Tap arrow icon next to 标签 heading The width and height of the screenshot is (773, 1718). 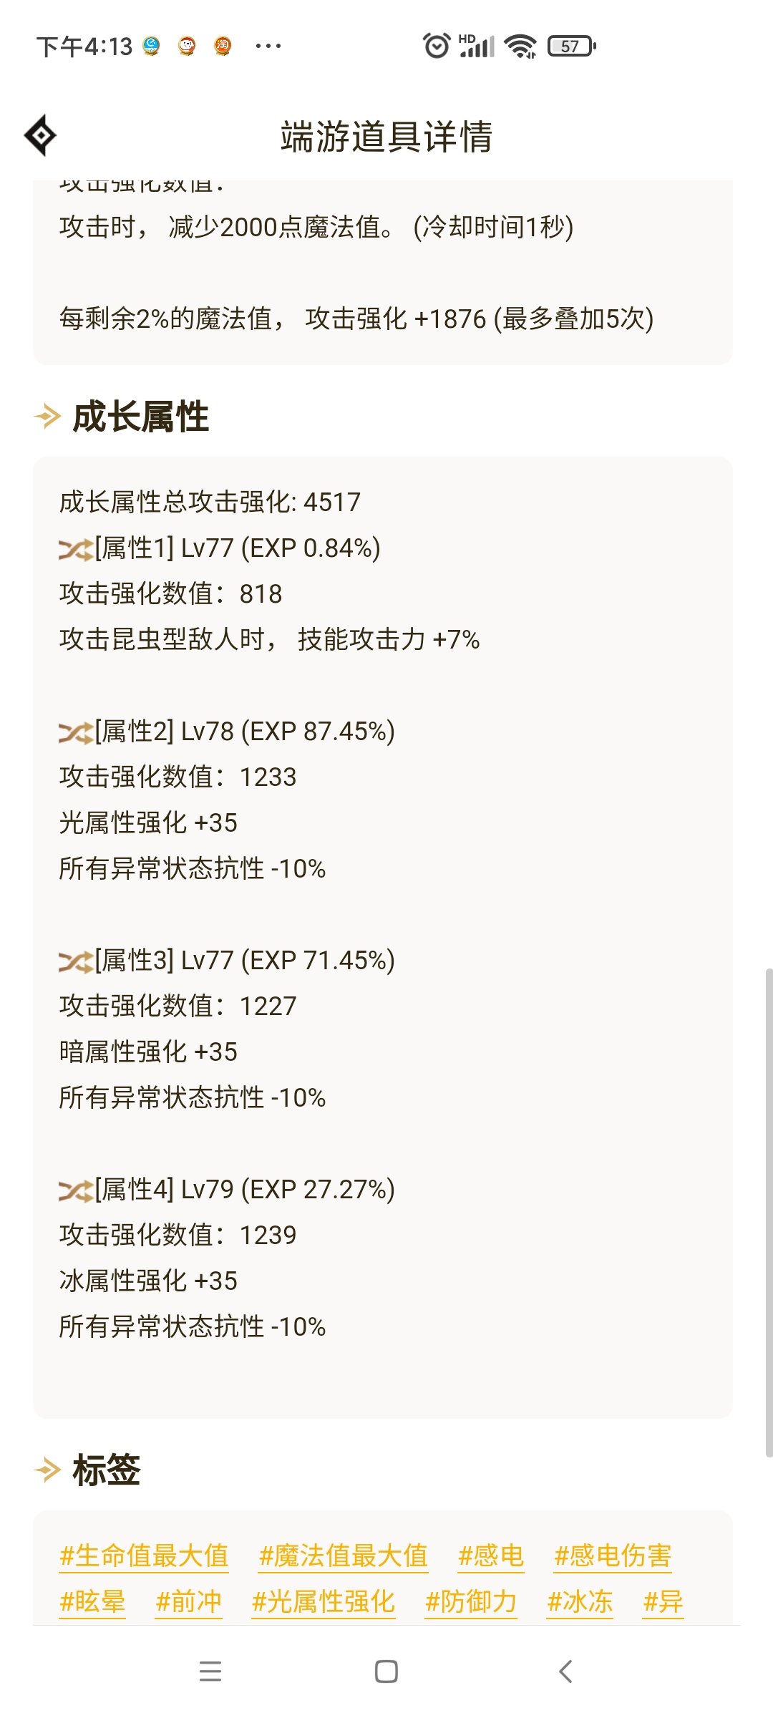point(47,1470)
